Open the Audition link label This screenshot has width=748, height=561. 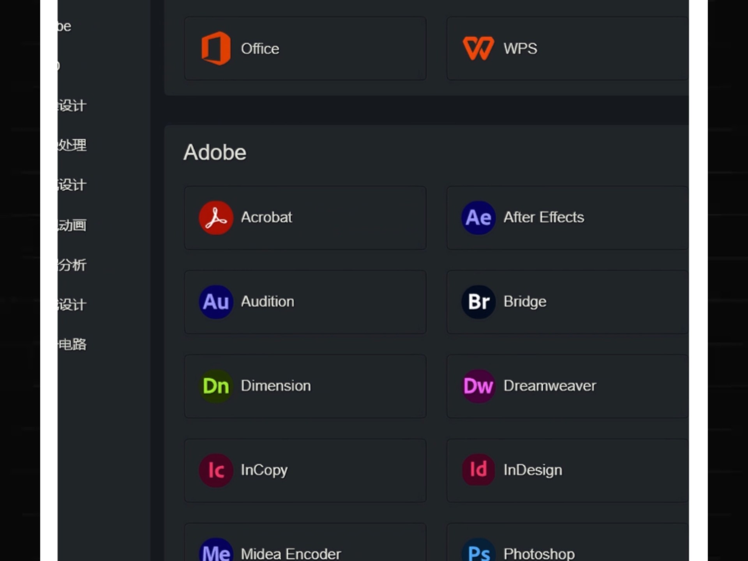point(267,302)
